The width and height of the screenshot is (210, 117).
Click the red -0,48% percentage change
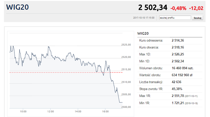tap(178, 8)
